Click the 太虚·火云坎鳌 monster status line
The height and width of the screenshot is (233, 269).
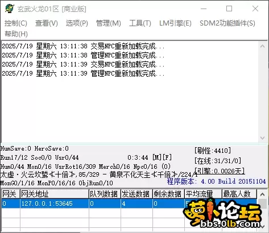[99, 174]
